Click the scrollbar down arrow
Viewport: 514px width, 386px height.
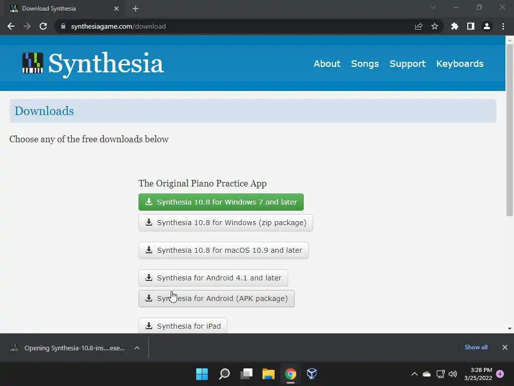click(x=509, y=329)
